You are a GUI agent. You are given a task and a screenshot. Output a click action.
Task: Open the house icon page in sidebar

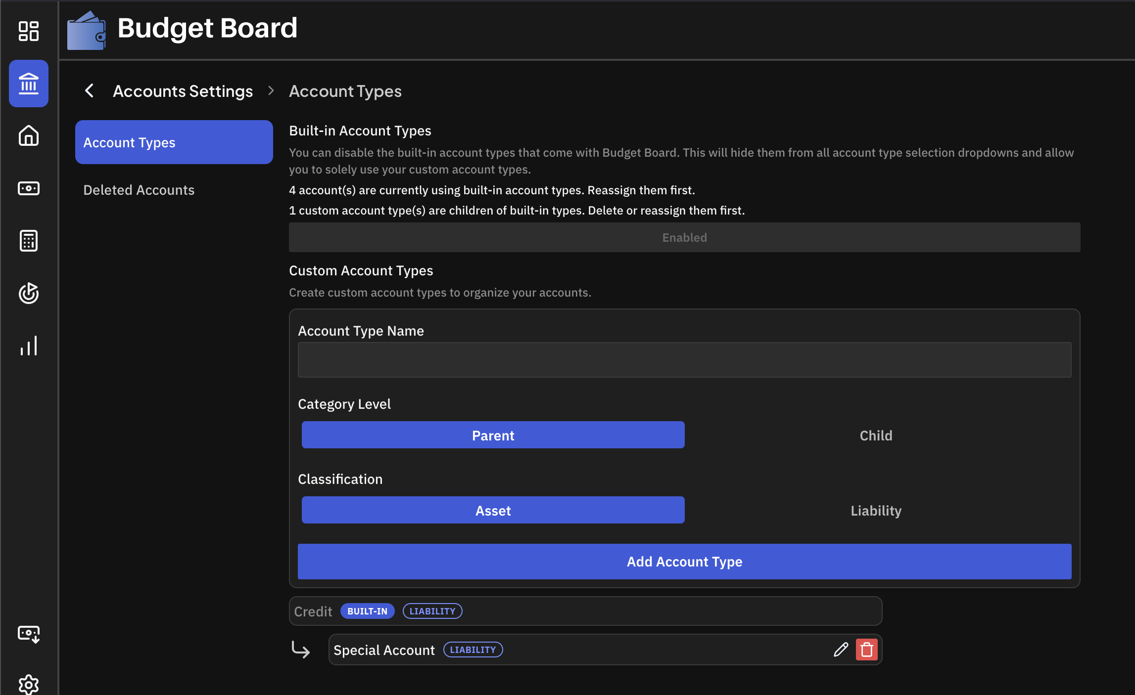click(x=29, y=135)
